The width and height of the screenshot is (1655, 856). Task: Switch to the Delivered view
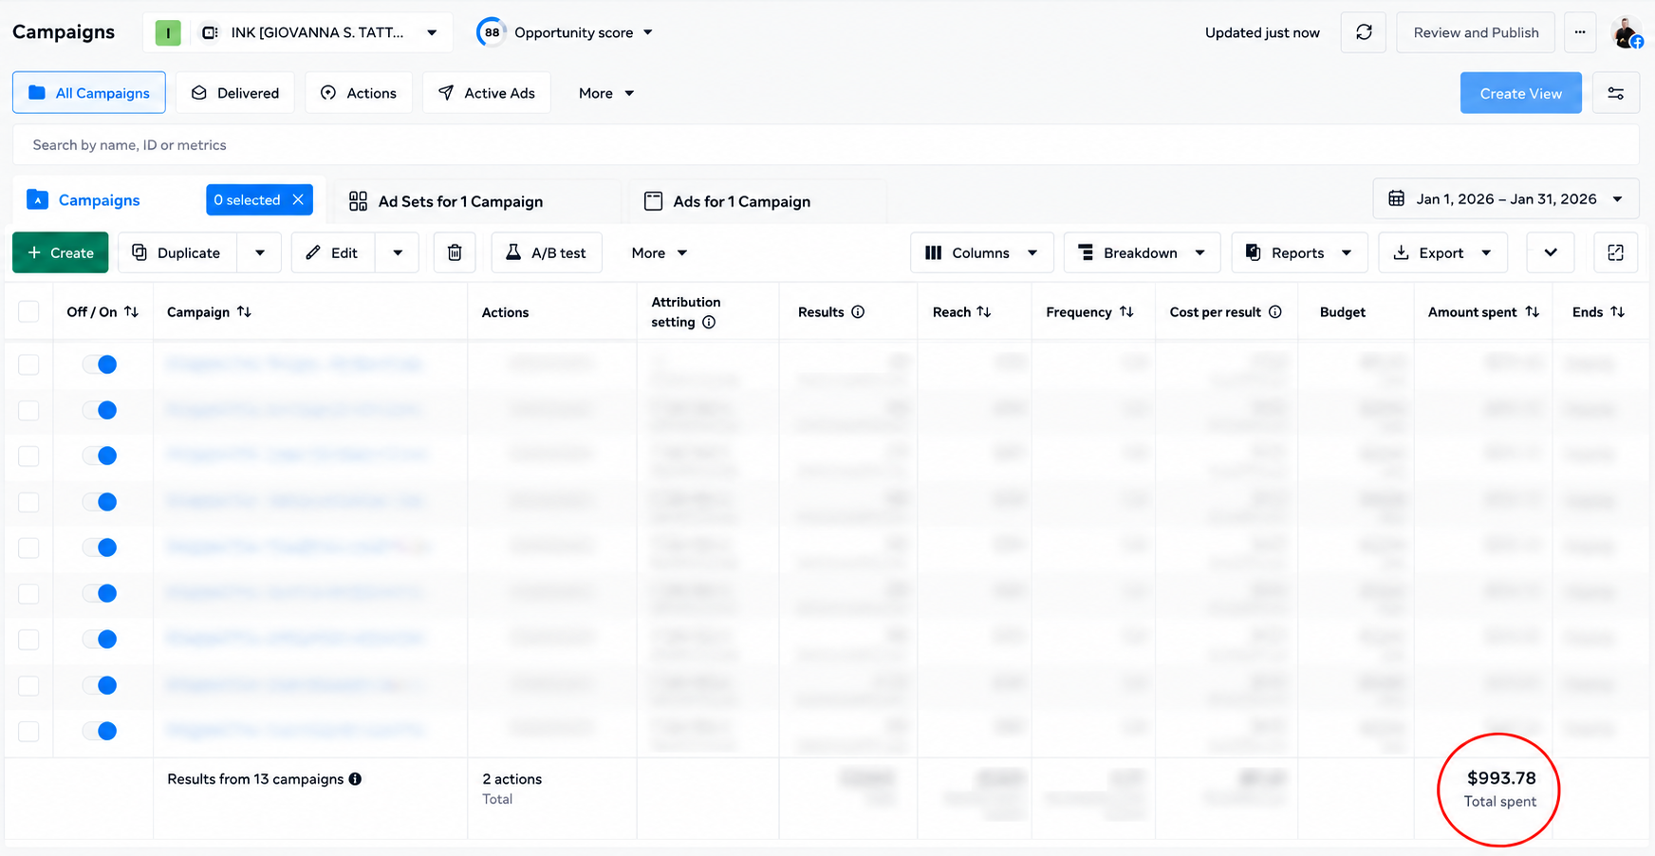[235, 93]
